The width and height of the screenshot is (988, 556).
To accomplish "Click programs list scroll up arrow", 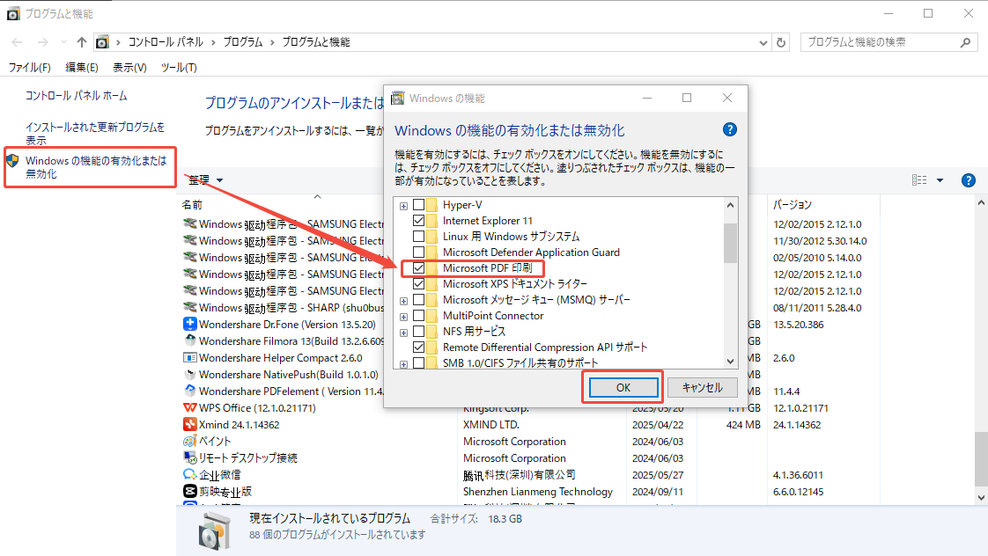I will [981, 202].
